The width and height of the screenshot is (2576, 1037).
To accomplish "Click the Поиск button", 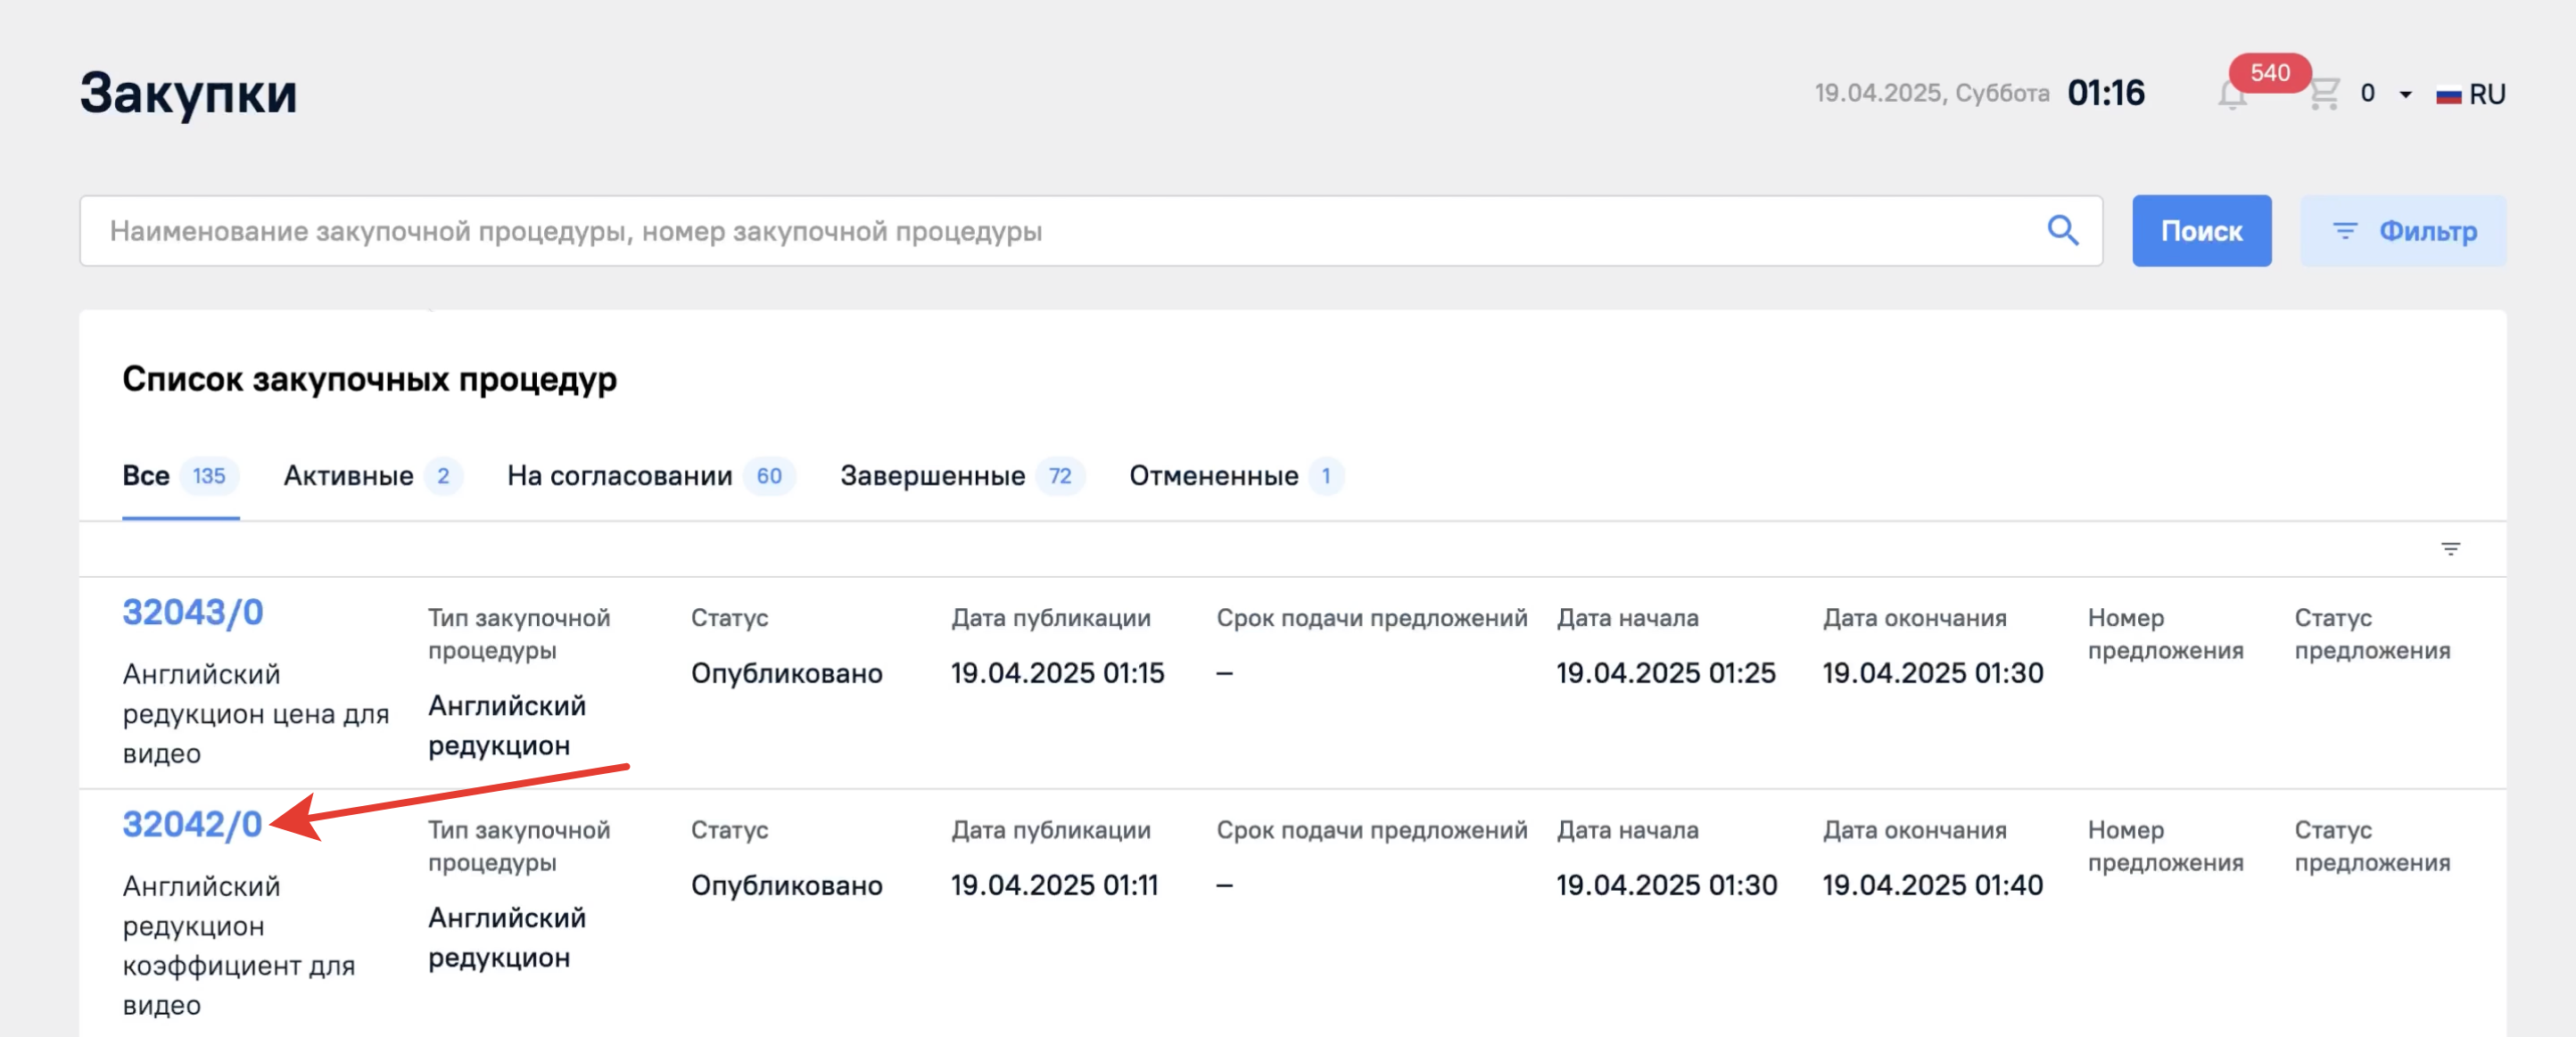I will (x=2201, y=231).
